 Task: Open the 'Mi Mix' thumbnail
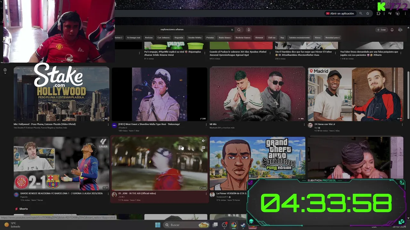click(258, 94)
